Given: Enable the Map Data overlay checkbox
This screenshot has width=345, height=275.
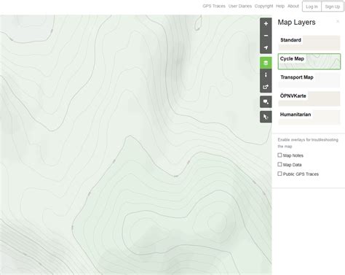Looking at the screenshot, I should [x=279, y=164].
